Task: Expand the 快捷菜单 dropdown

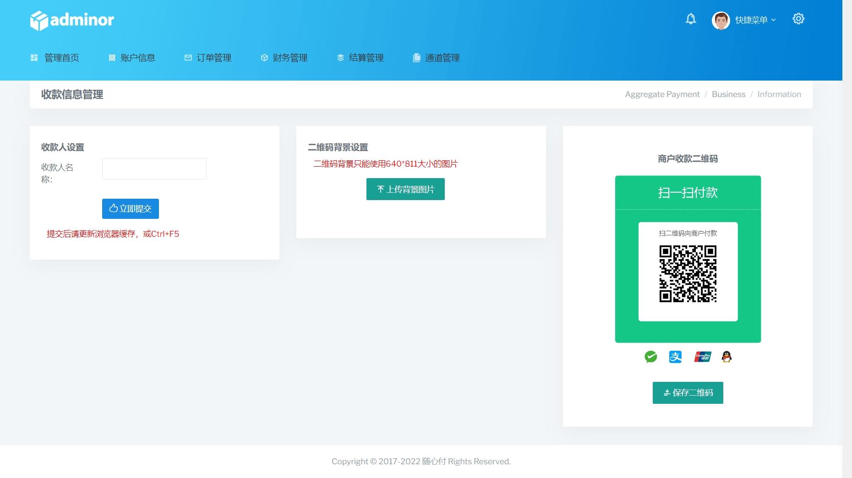Action: point(755,20)
